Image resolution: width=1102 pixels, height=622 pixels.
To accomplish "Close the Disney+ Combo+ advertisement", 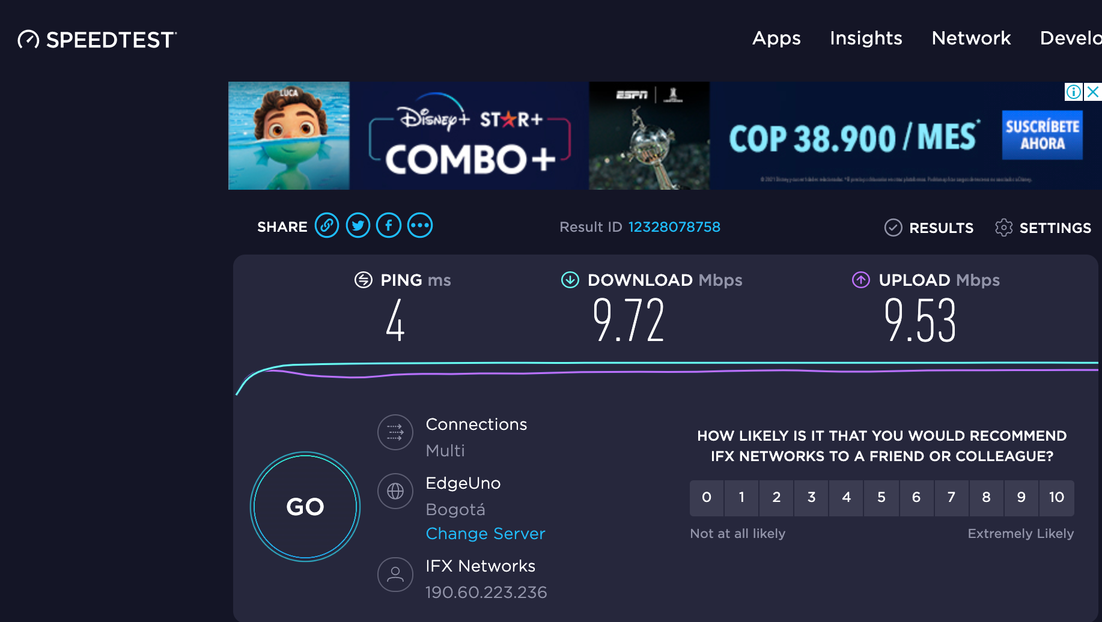I will [1092, 92].
